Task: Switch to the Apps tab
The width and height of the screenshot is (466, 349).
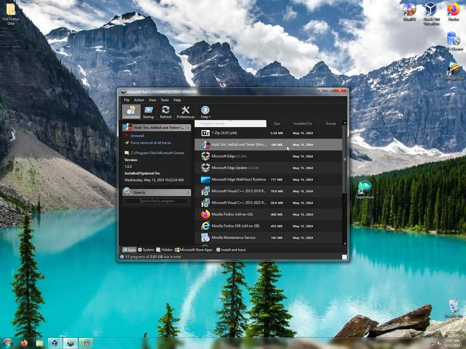Action: [x=129, y=250]
